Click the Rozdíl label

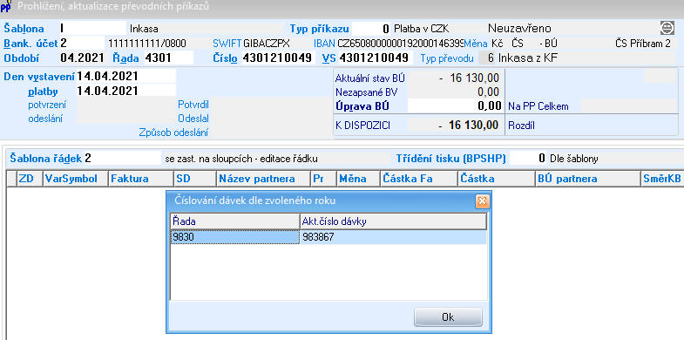pyautogui.click(x=521, y=126)
